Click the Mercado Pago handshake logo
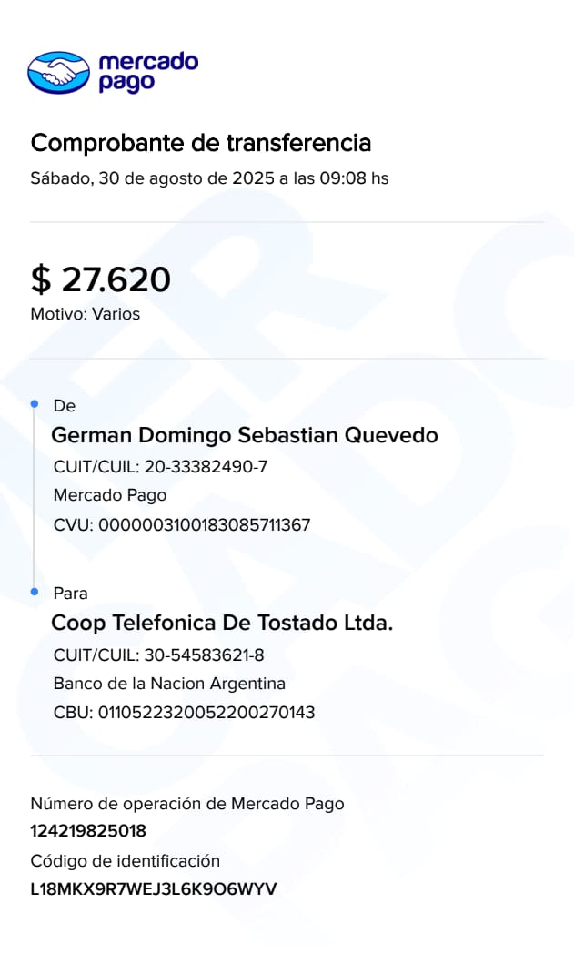Image resolution: width=574 pixels, height=954 pixels. pos(59,73)
